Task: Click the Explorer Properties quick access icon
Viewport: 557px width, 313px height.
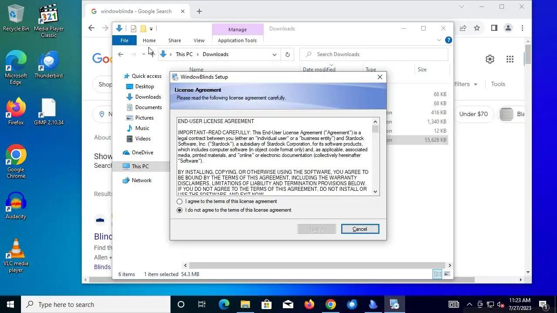Action: tap(133, 29)
